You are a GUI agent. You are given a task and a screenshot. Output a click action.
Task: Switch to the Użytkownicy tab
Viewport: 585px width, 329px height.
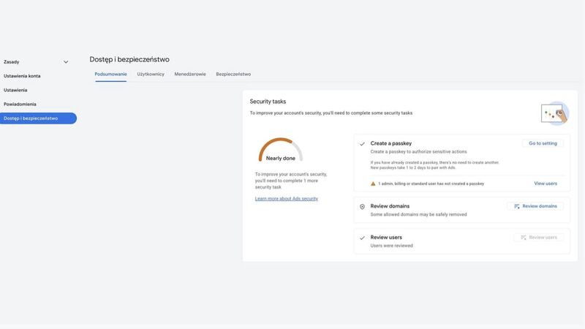151,75
